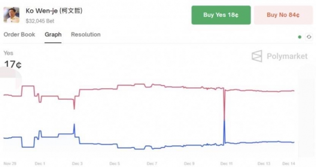Viewport: 316px width, 167px height.
Task: Click the green live status dot
Action: pos(300,37)
